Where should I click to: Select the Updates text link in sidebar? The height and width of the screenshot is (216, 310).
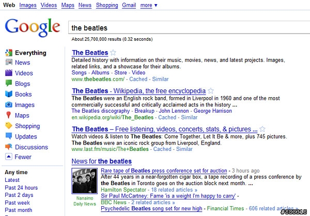(26, 136)
